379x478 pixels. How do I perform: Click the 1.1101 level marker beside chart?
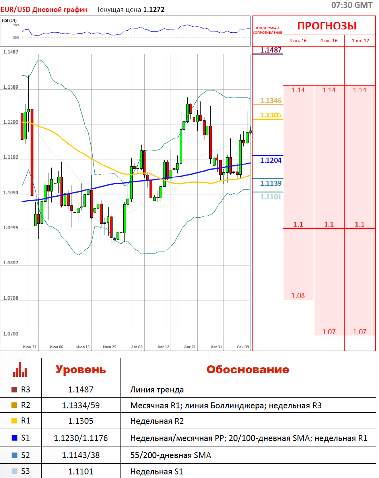271,197
